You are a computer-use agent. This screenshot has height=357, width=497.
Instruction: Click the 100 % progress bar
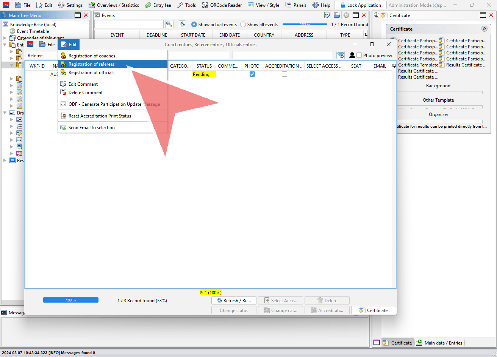[71, 300]
